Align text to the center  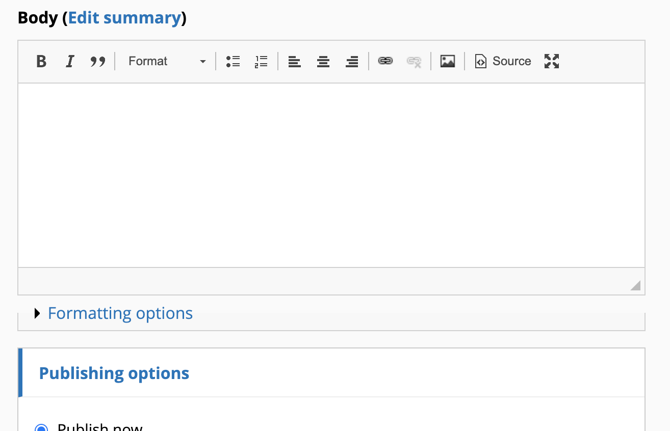coord(323,61)
